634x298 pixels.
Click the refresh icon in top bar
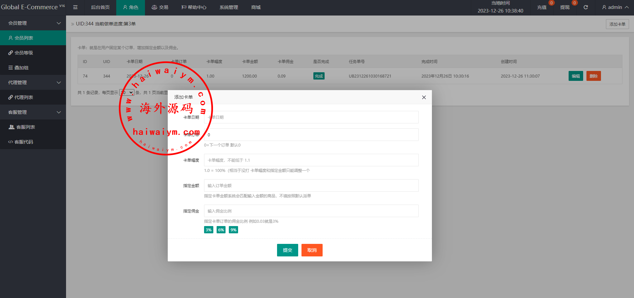point(585,7)
